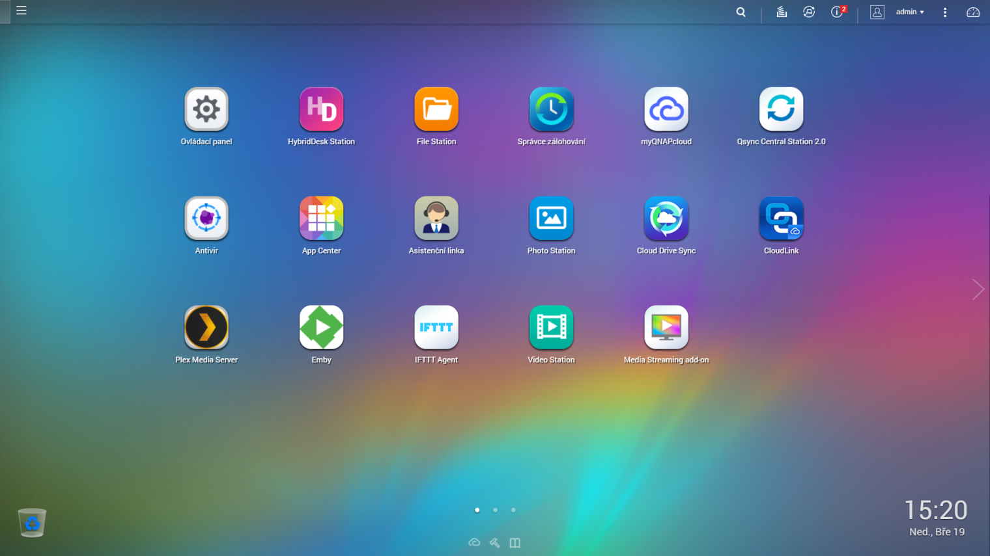The height and width of the screenshot is (556, 990).
Task: Show event notifications with red badge
Action: (x=838, y=12)
